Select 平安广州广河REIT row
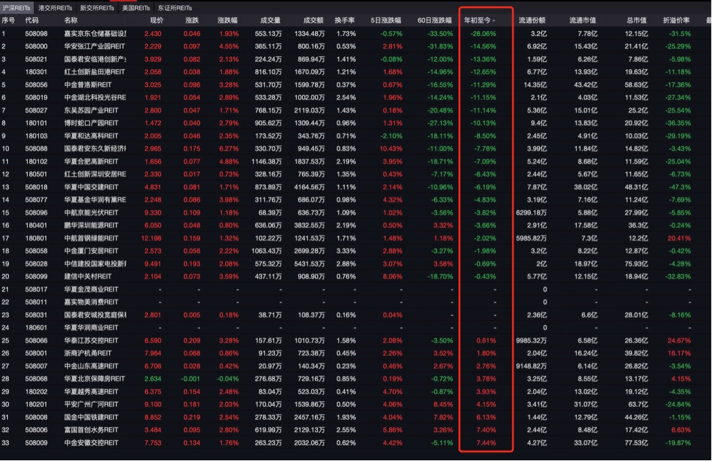Image resolution: width=714 pixels, height=462 pixels. coord(356,405)
